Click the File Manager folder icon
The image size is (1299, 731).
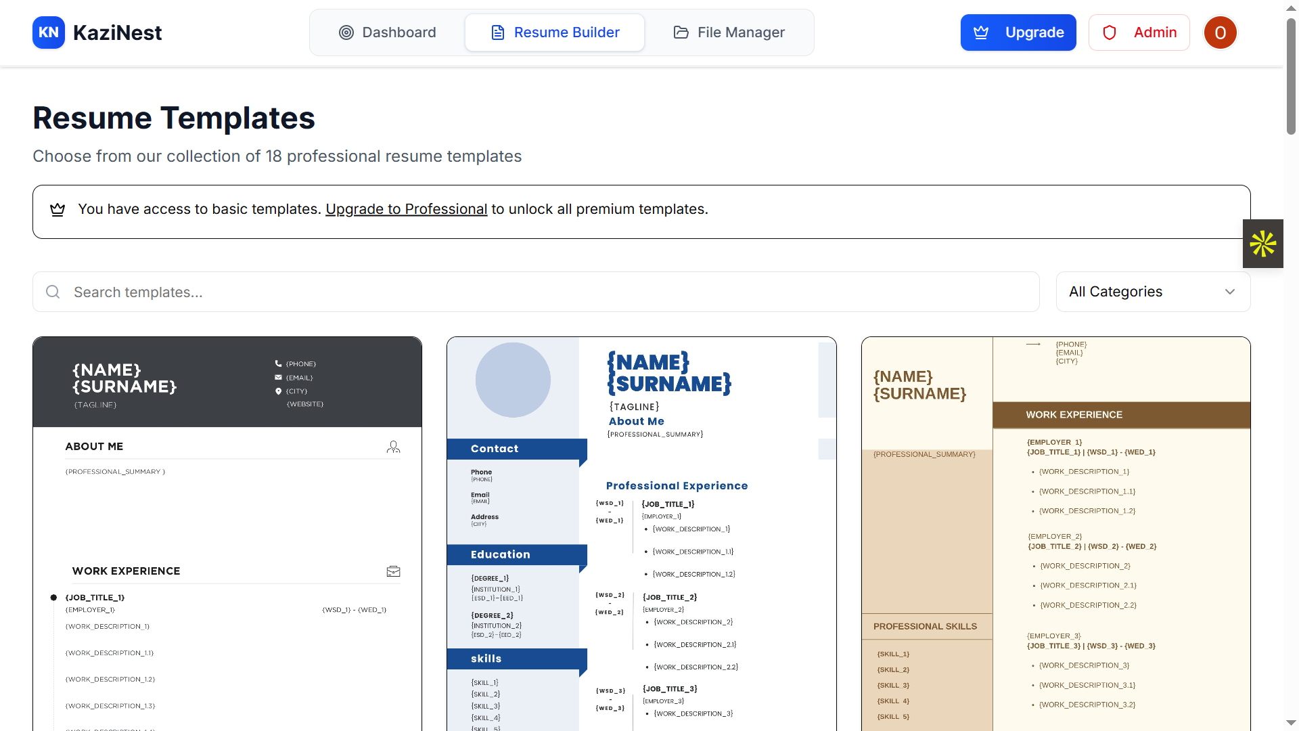(x=681, y=32)
